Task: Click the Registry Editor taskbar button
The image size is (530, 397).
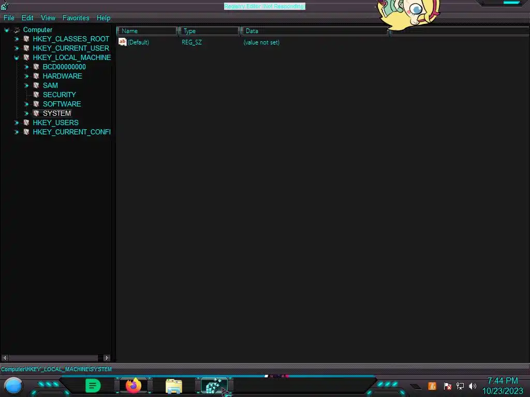Action: tap(214, 386)
